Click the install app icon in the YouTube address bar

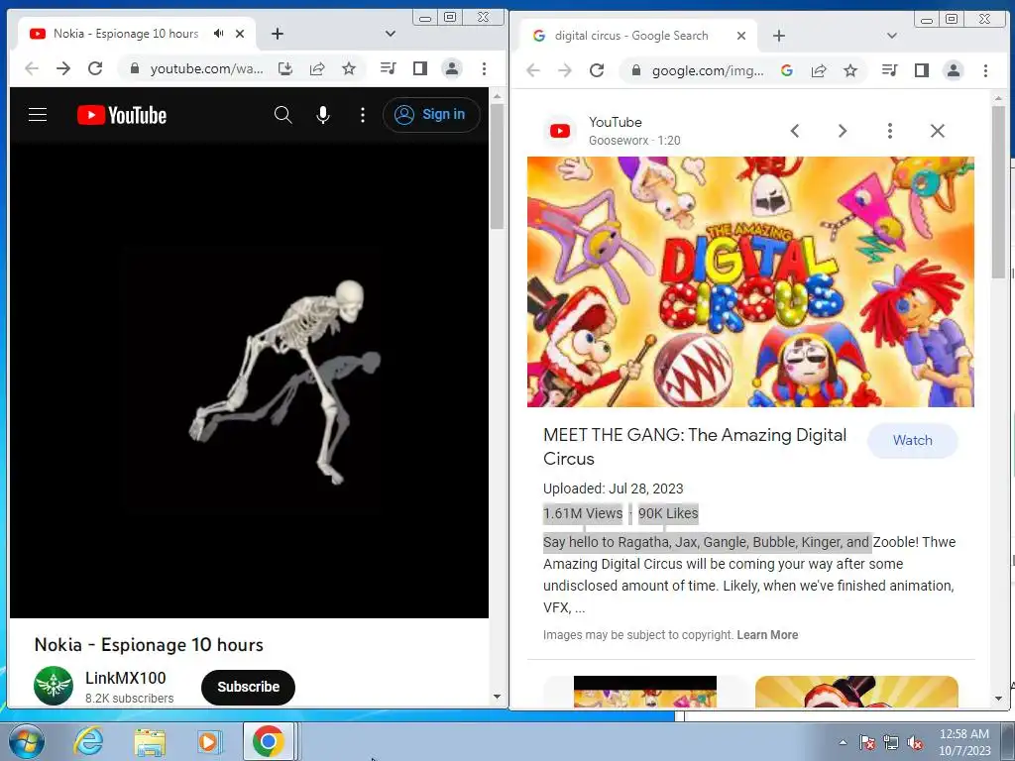(x=285, y=68)
